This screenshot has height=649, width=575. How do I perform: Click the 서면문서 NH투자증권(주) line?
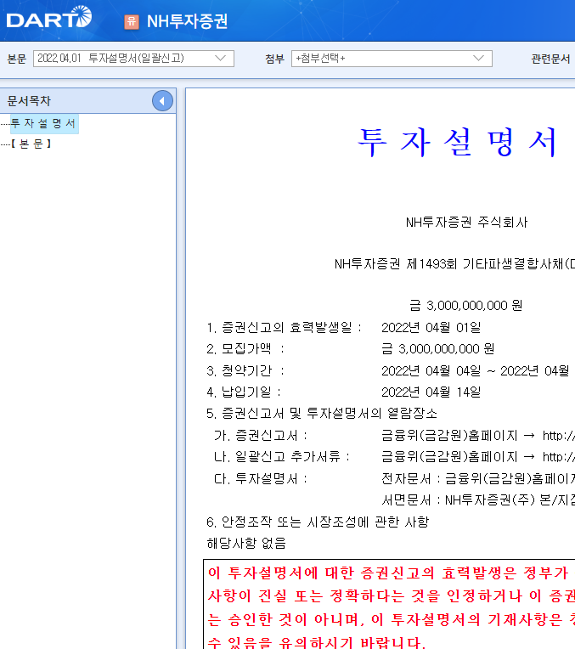coord(478,500)
